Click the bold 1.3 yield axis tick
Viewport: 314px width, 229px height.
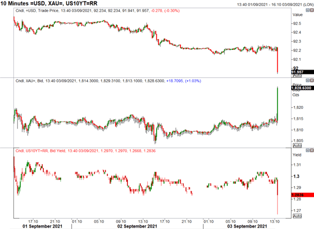(296, 176)
